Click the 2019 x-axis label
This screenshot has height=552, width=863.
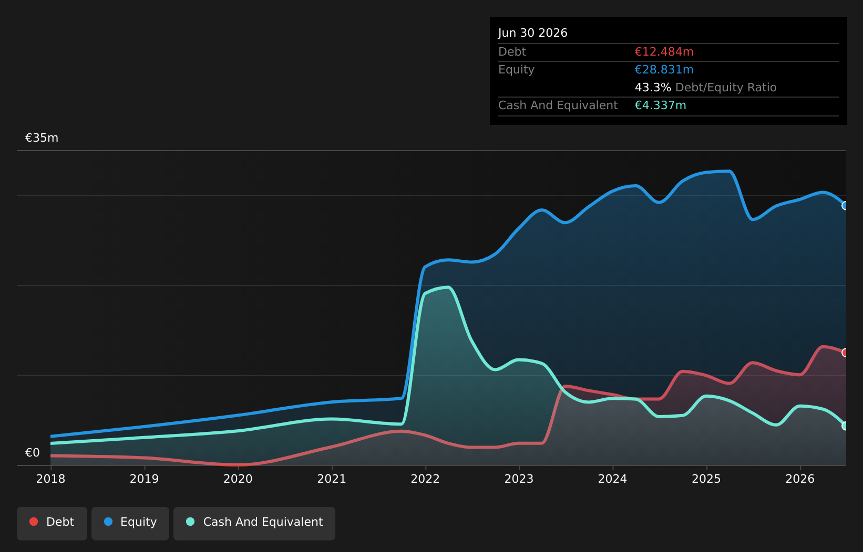click(145, 479)
